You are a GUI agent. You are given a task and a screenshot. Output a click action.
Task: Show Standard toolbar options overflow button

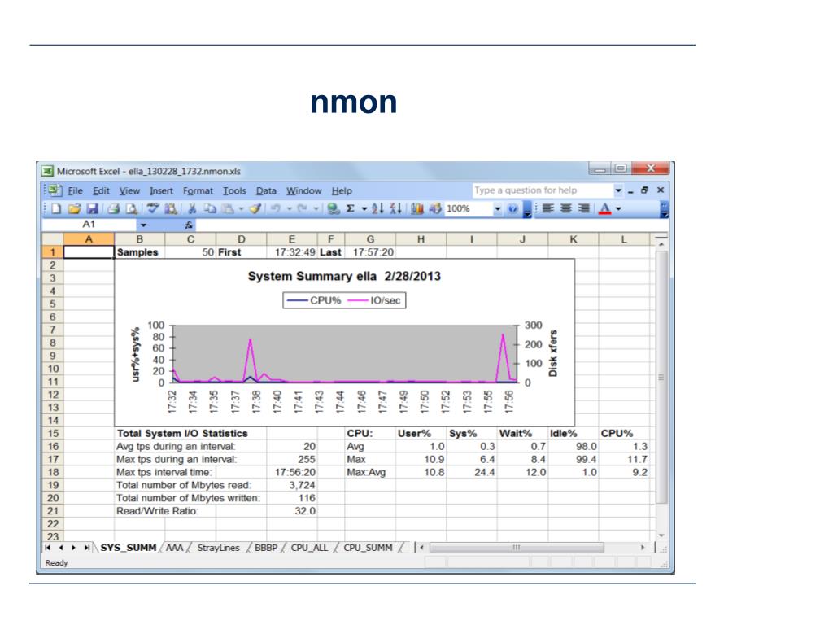point(527,209)
